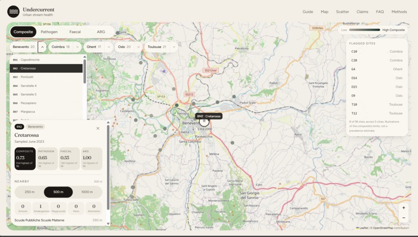418x237 pixels.
Task: Click the BN2 · Cretarossa map tooltip
Action: tap(208, 116)
